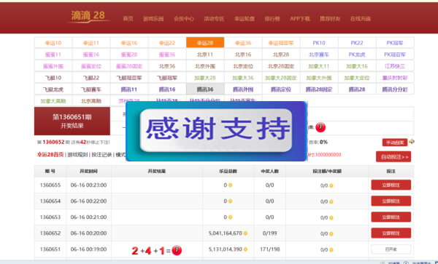This screenshot has height=264, width=438.
Task: Switch to the 蛋蛋28 game tab
Action: 129,55
